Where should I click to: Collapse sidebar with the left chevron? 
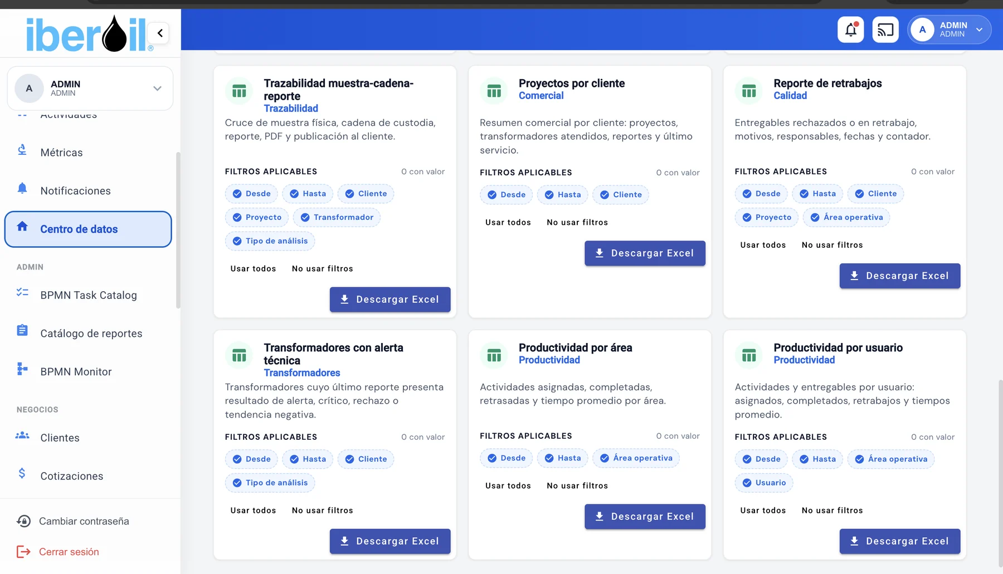[160, 33]
